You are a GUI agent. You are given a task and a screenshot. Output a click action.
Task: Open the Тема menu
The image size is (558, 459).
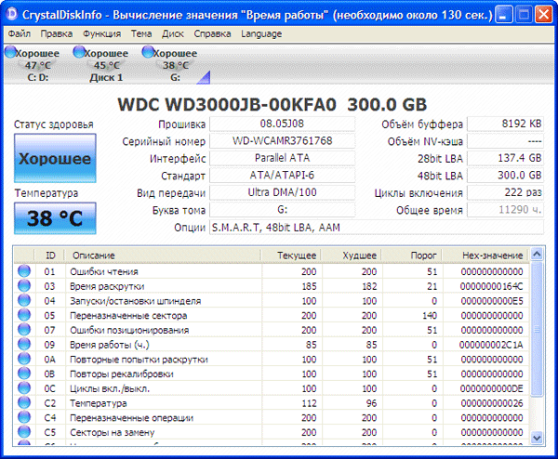[141, 33]
